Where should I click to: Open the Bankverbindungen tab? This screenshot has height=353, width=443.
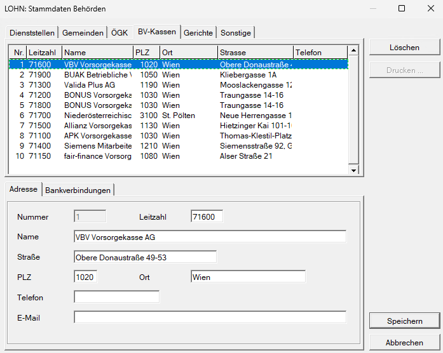[78, 190]
